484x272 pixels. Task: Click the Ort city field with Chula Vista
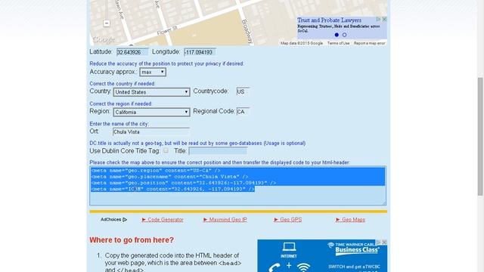tap(151, 131)
